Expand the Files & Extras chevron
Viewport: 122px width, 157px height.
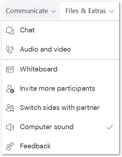(x=111, y=11)
